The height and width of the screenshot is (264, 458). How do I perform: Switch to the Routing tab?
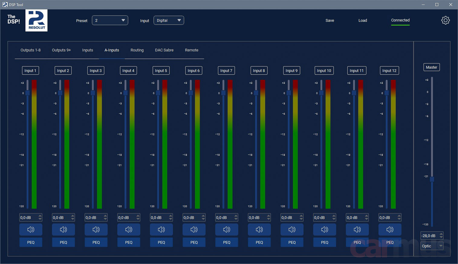click(x=137, y=50)
